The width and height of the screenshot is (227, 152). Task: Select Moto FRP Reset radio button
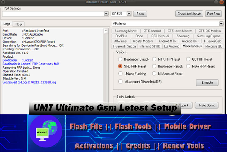coord(188,66)
